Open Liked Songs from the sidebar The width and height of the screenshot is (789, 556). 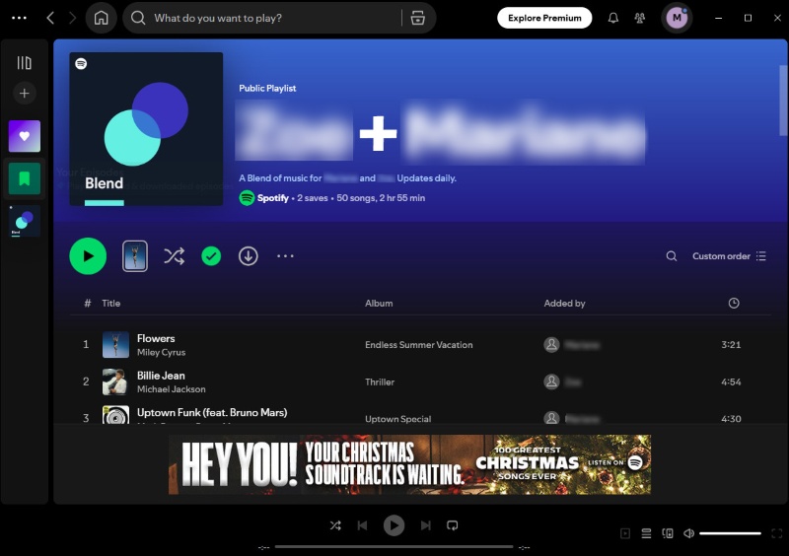click(24, 136)
